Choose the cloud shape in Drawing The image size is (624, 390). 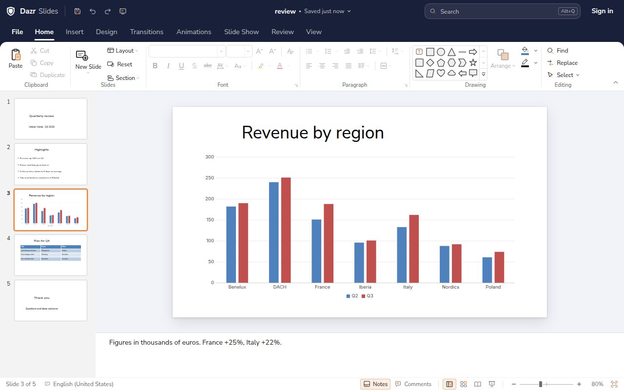(x=451, y=73)
